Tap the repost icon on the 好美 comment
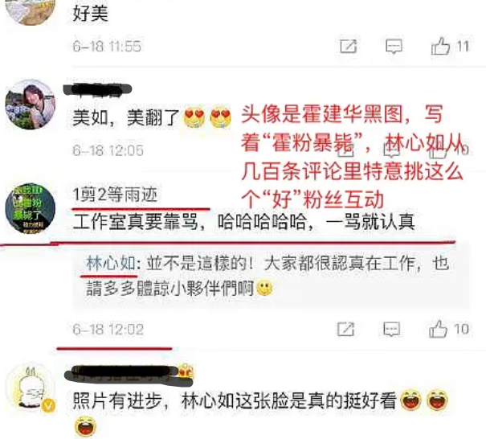 coord(349,46)
